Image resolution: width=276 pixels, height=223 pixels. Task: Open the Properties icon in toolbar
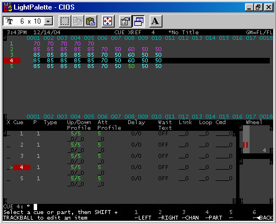(125, 21)
